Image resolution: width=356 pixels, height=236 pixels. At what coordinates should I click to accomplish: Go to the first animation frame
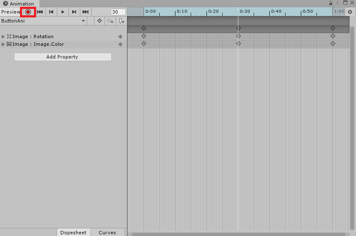(x=40, y=12)
